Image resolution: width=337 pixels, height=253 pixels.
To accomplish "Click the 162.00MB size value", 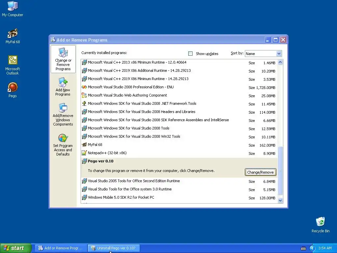I will tap(267, 145).
